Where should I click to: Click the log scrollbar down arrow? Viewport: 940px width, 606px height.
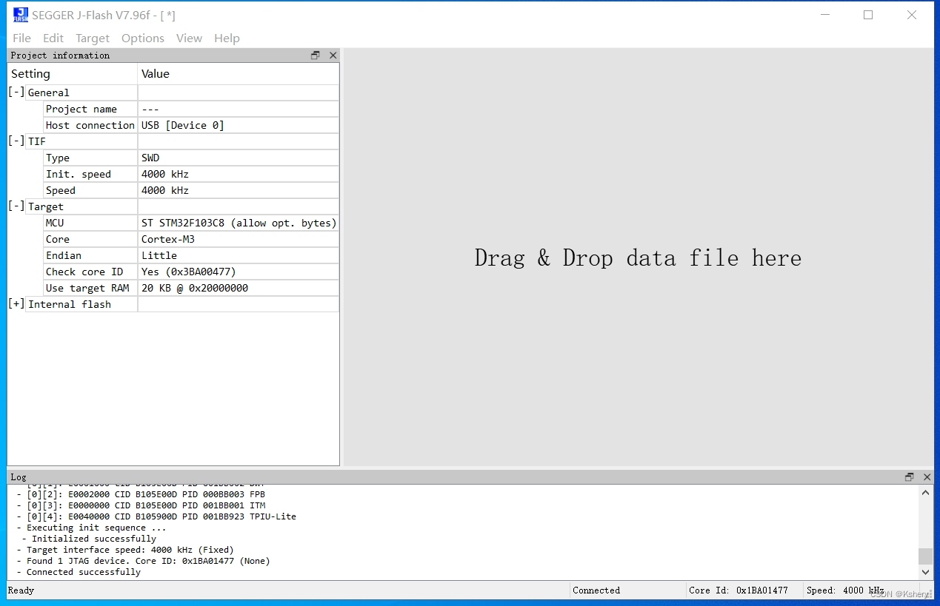tap(926, 572)
